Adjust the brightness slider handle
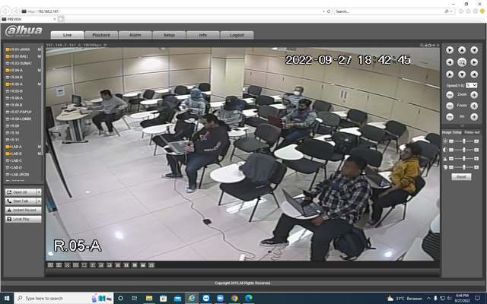This screenshot has height=304, width=487. [x=464, y=141]
